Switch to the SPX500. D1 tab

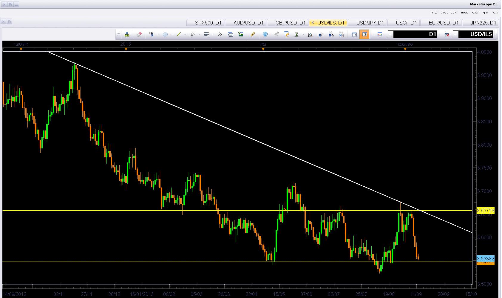(206, 23)
